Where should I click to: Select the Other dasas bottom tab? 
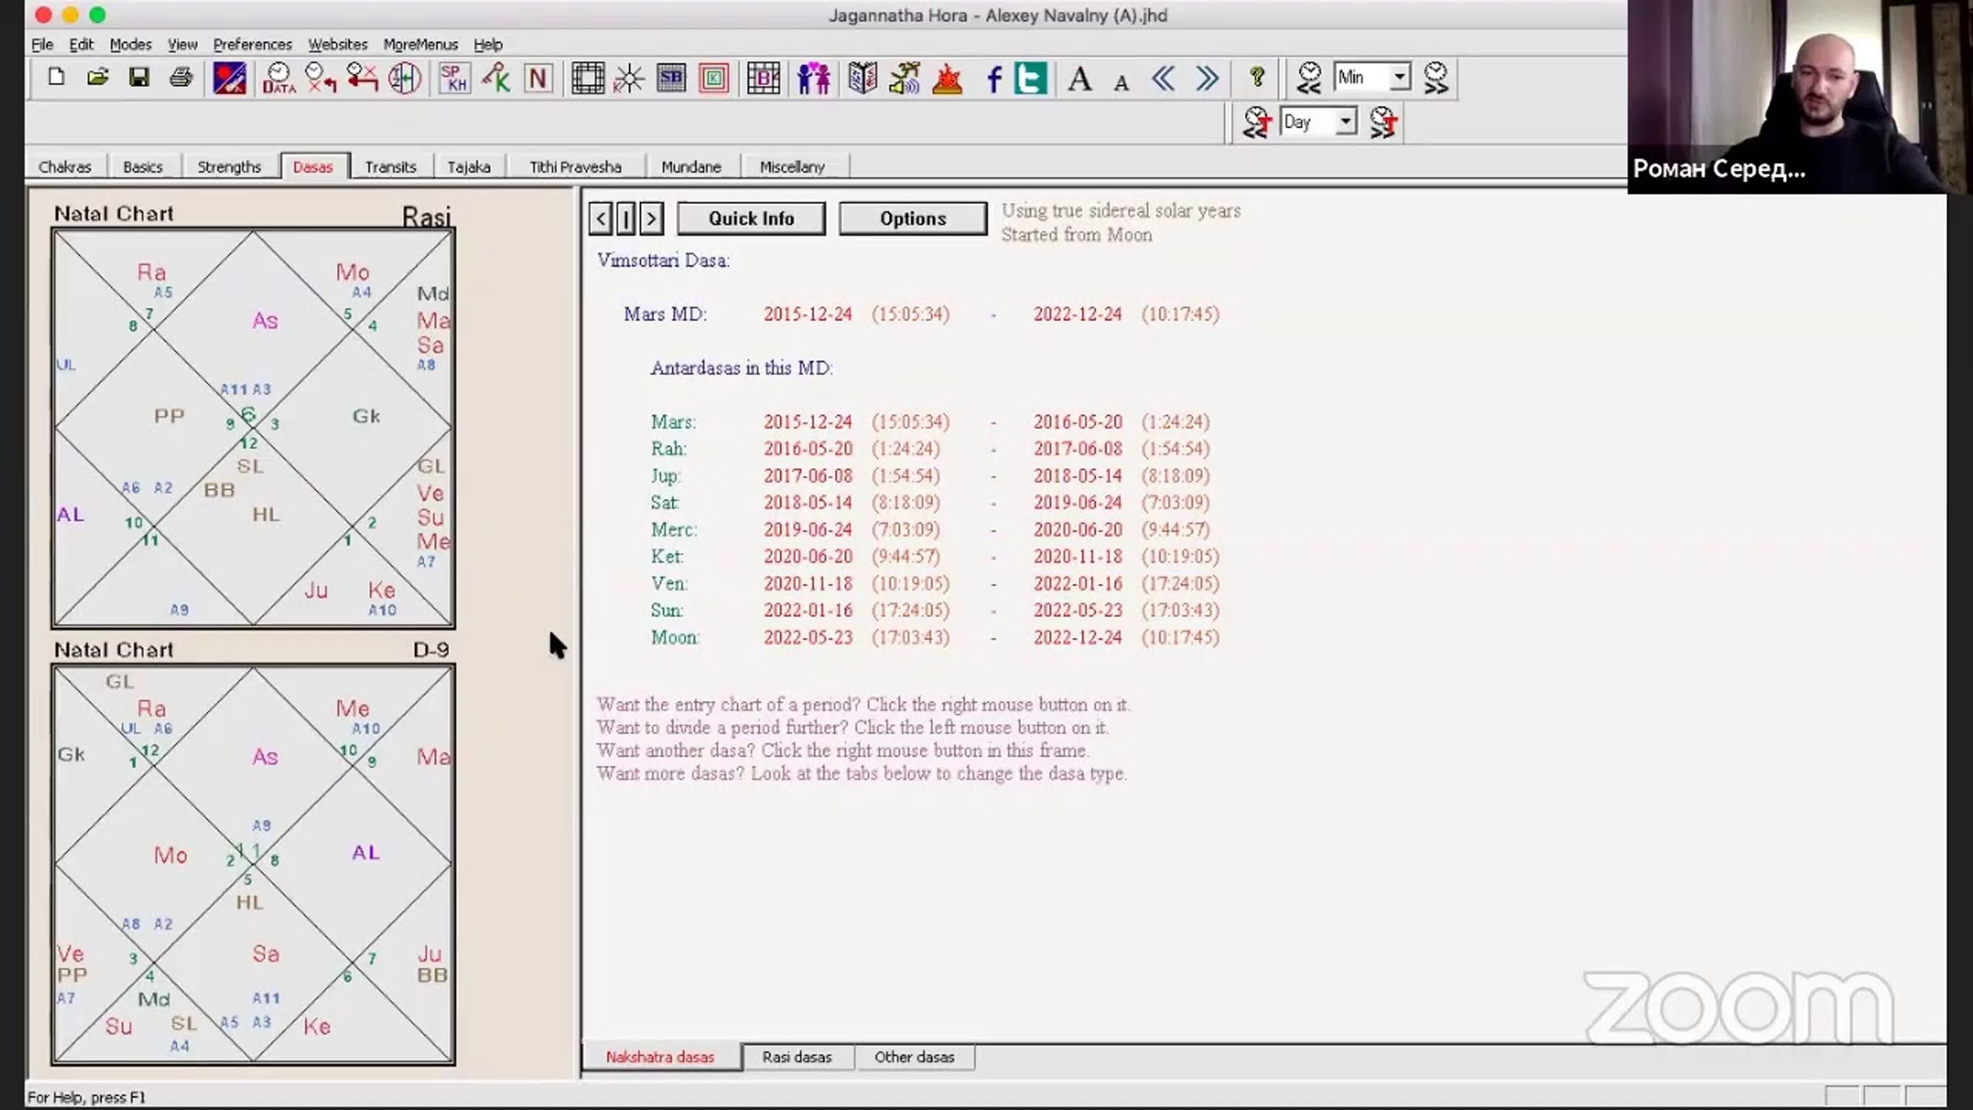[x=914, y=1057]
